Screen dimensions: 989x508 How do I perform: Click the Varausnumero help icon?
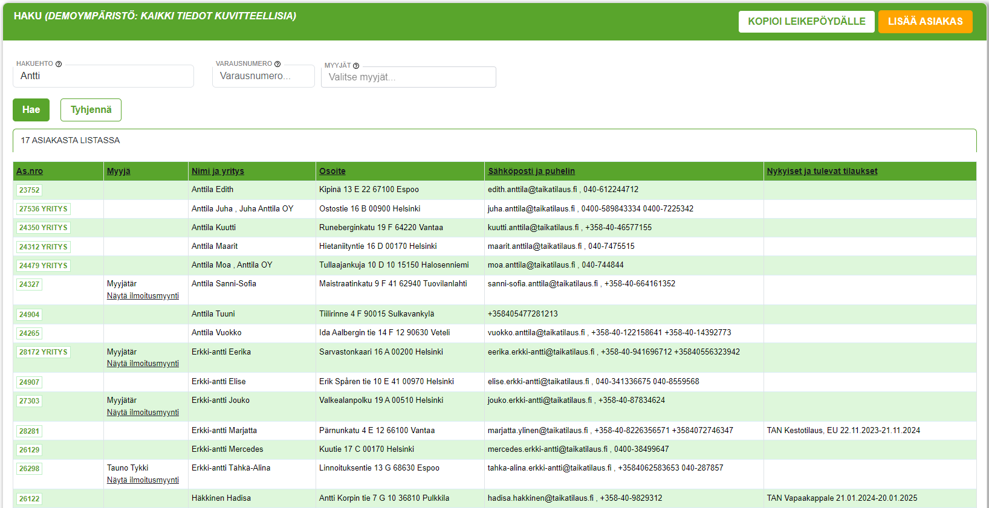click(x=277, y=64)
